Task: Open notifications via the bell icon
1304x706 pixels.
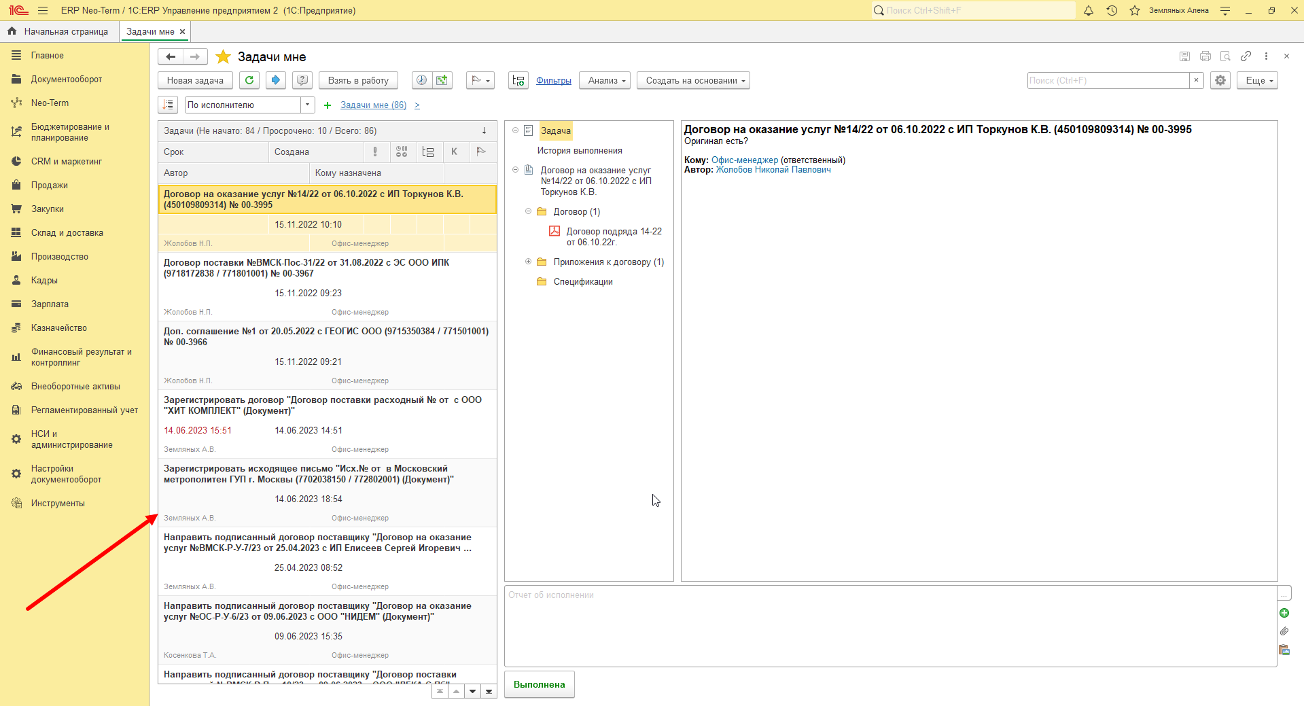Action: pyautogui.click(x=1089, y=10)
